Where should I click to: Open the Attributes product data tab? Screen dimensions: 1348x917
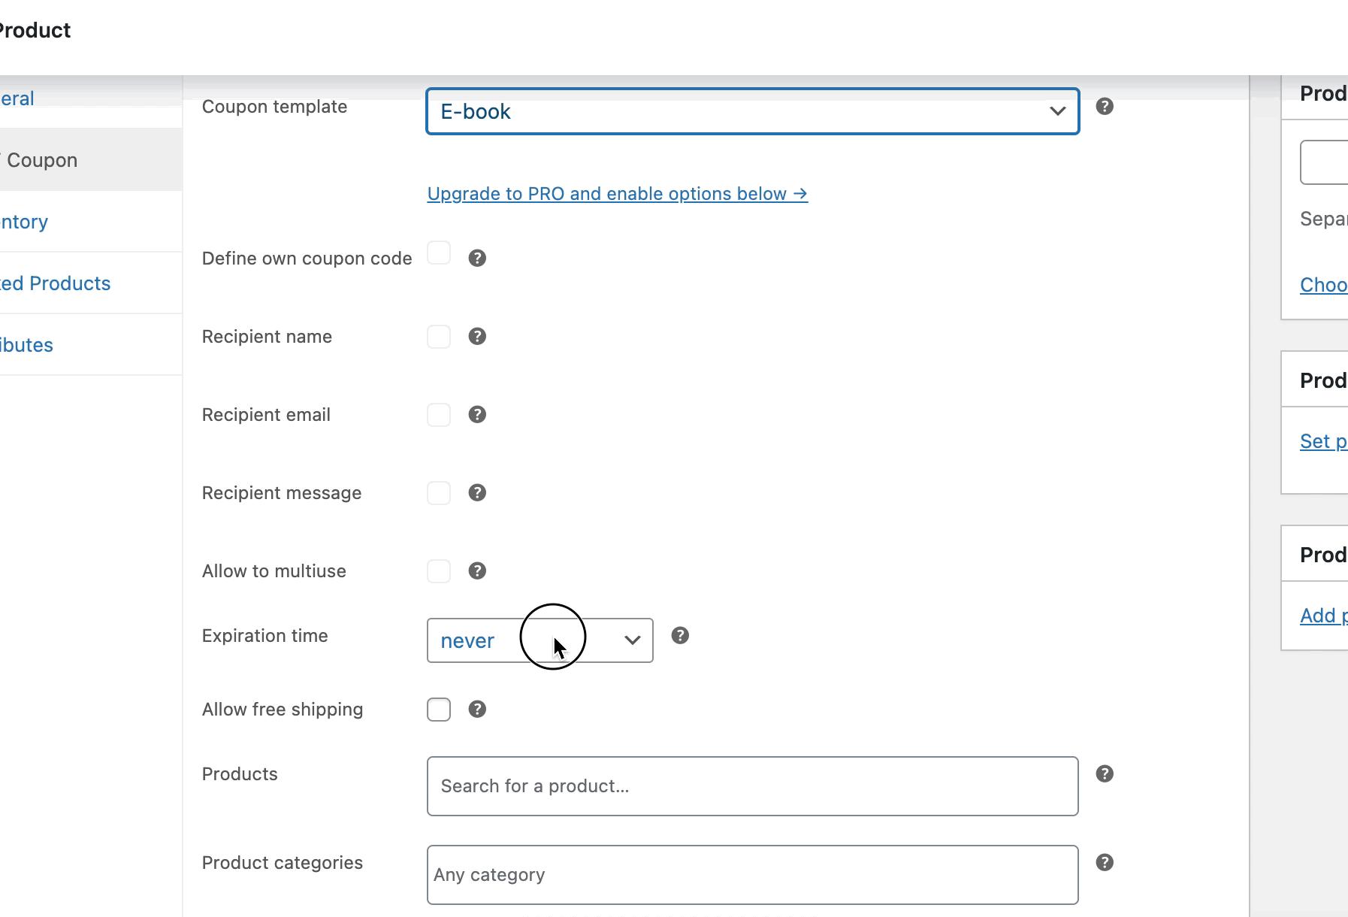pyautogui.click(x=91, y=345)
